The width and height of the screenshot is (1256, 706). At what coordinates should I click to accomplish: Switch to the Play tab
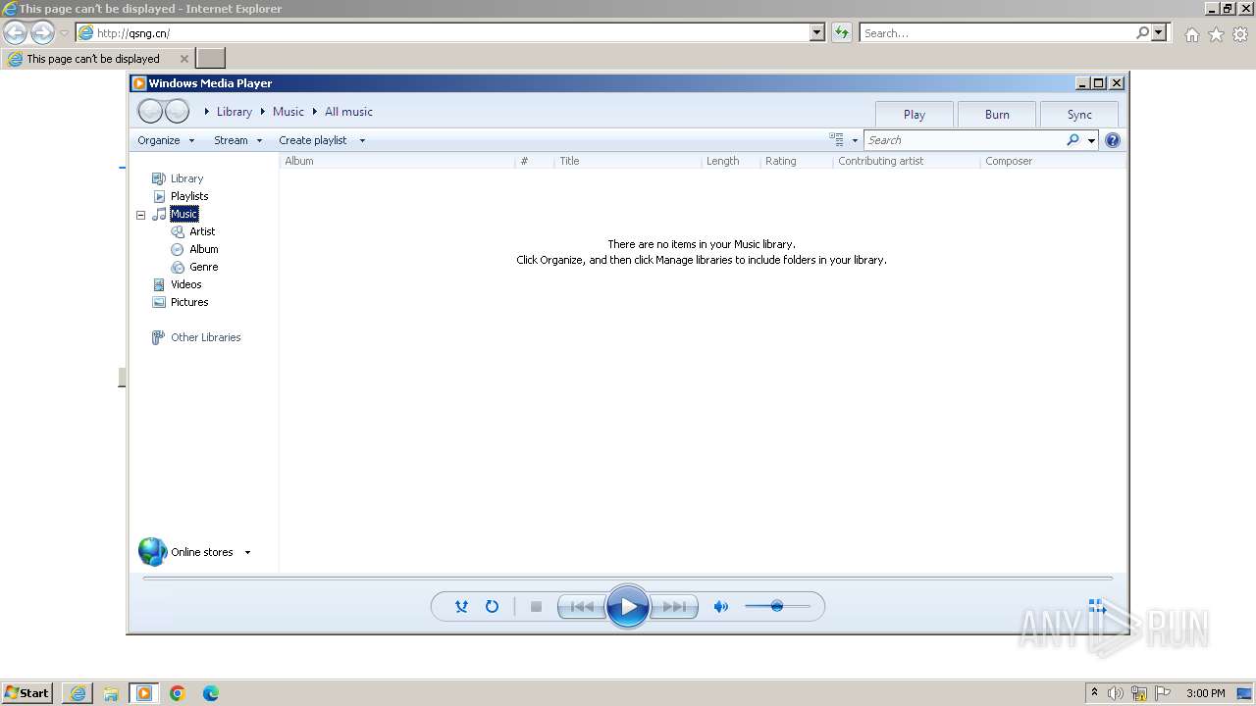(x=915, y=115)
